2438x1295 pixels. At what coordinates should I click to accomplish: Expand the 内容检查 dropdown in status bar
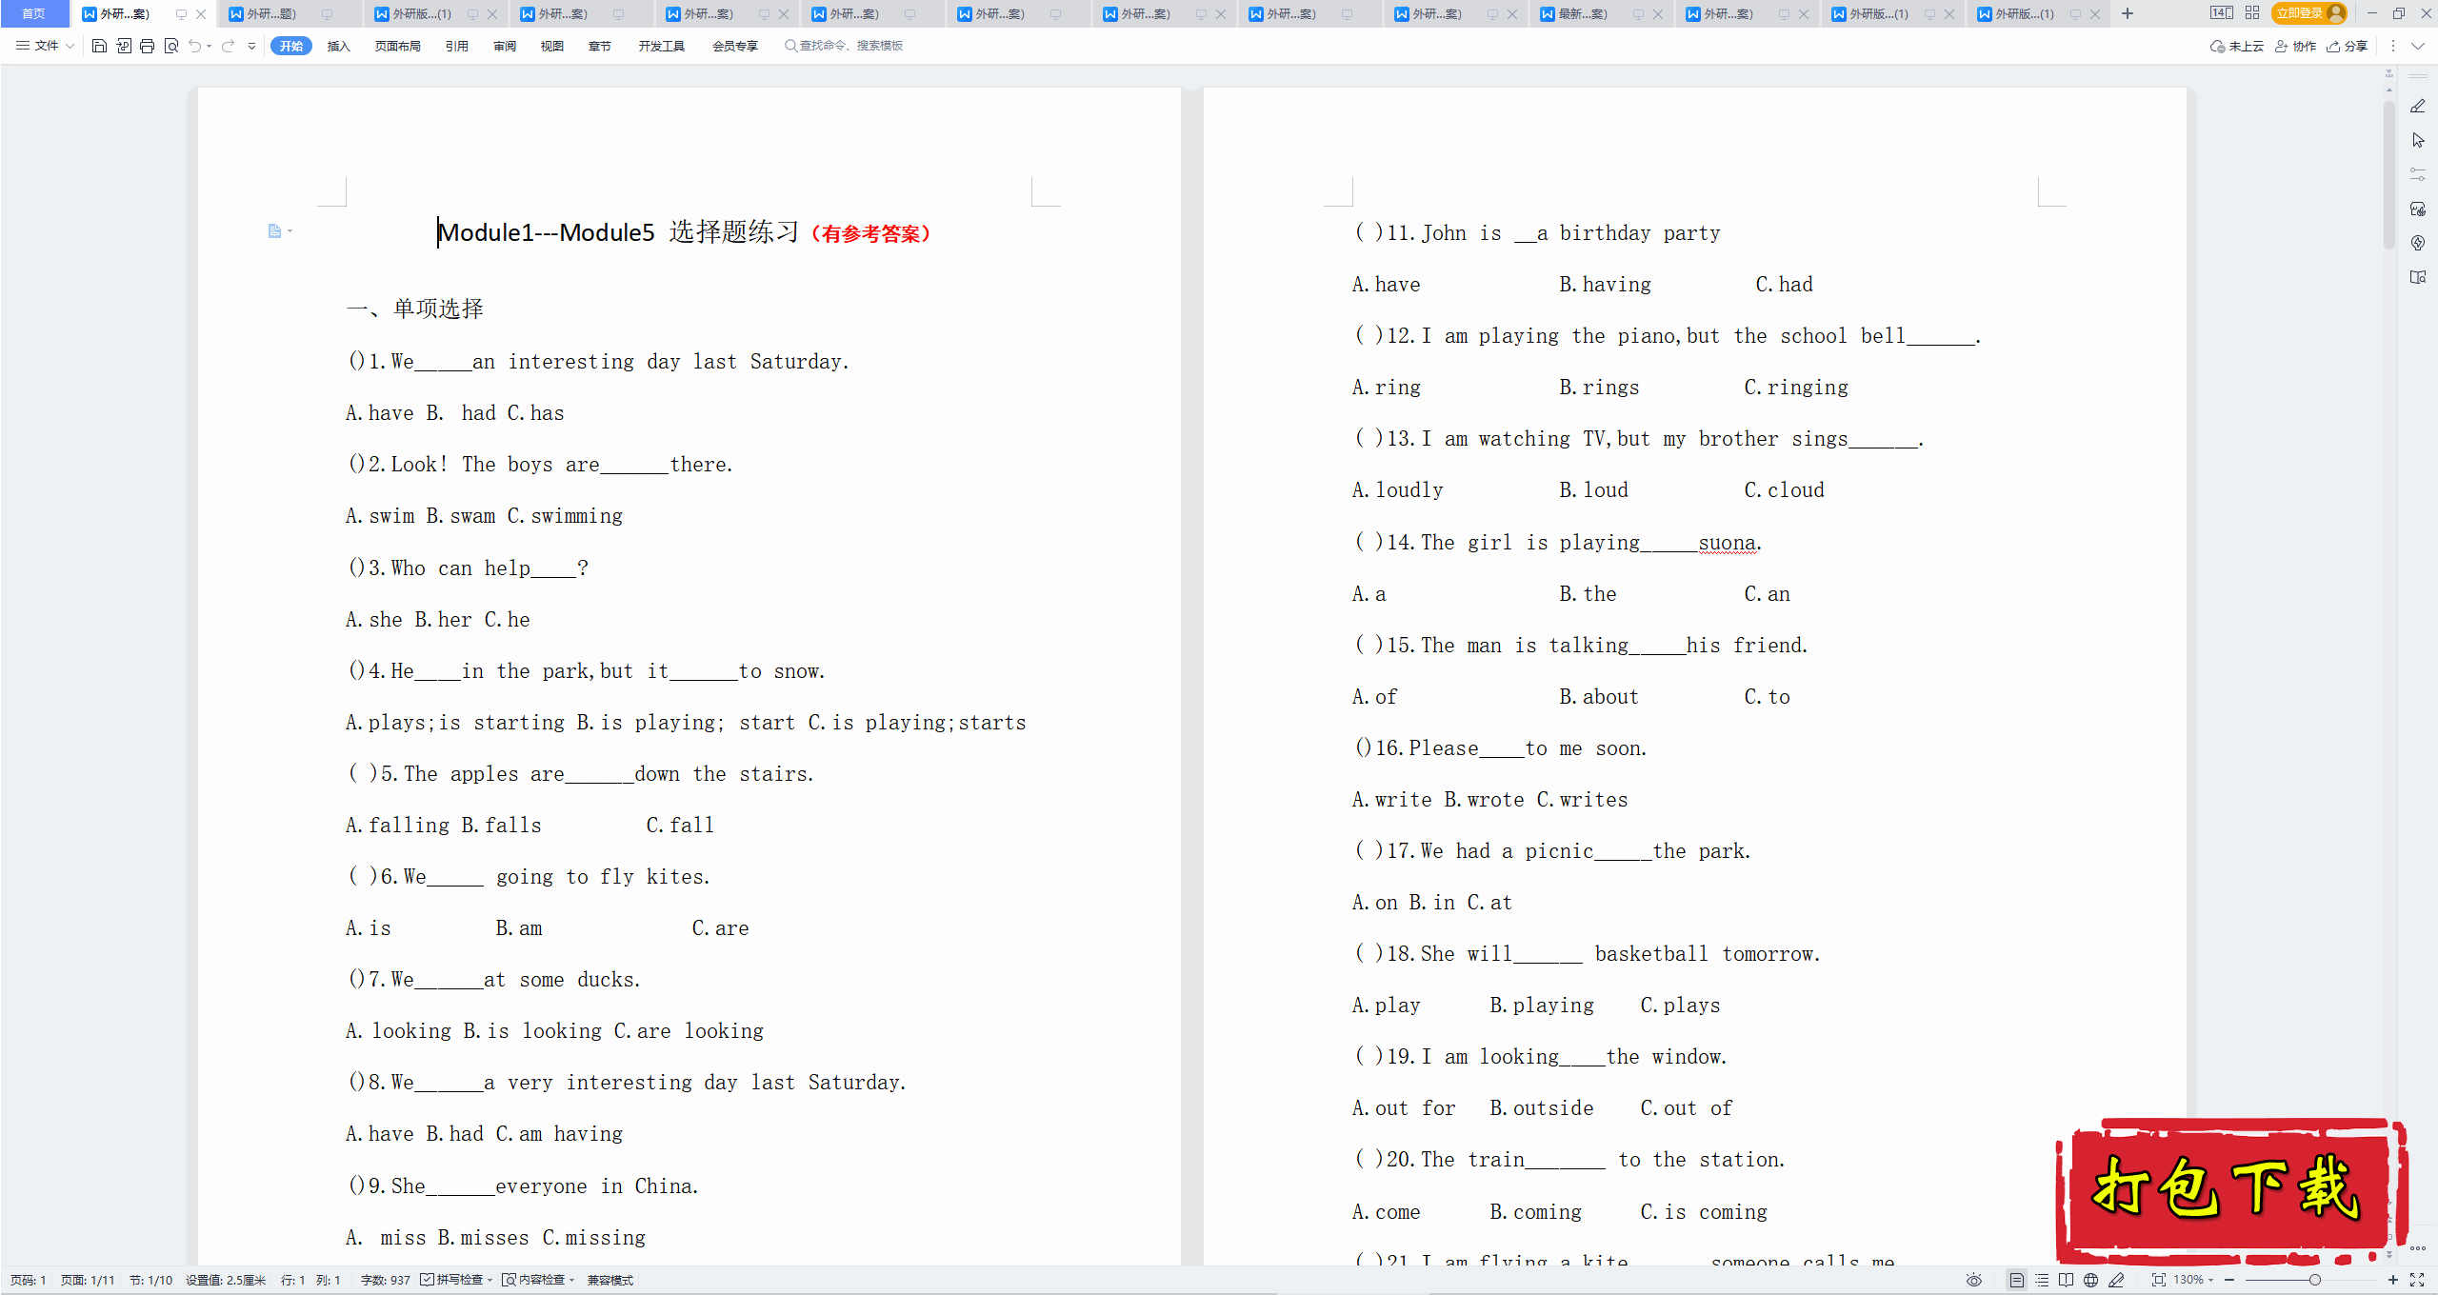pos(571,1280)
